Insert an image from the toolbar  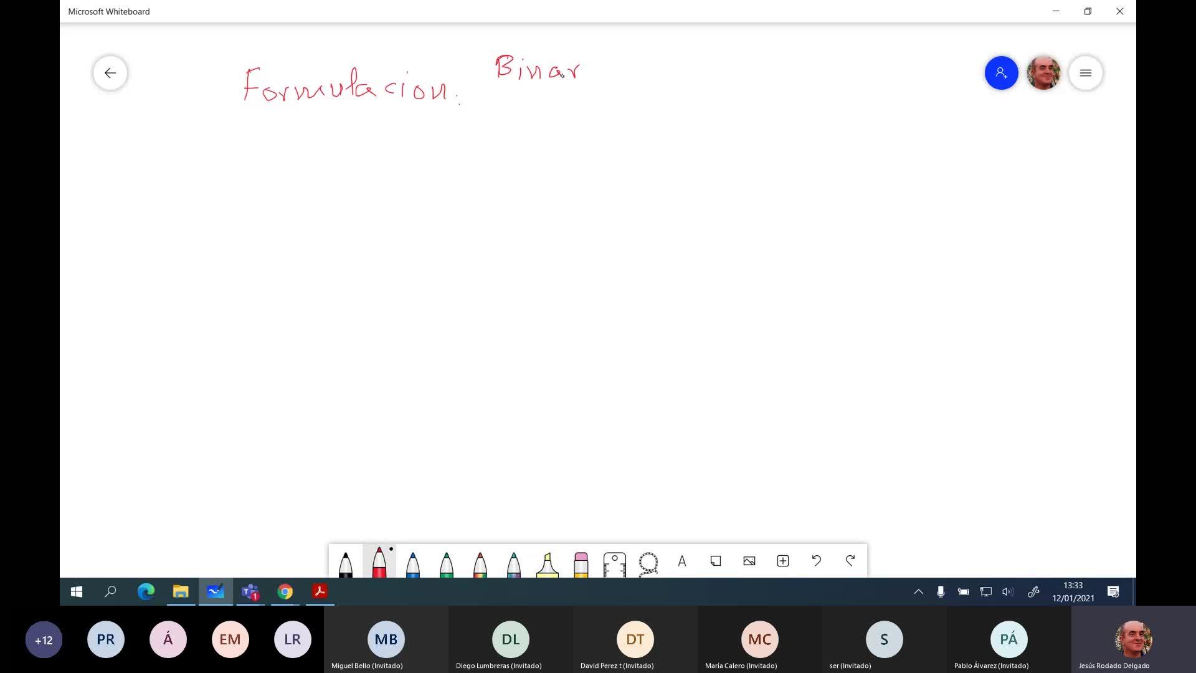pos(749,561)
